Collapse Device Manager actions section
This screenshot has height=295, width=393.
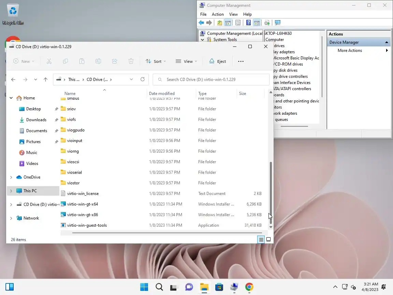coord(387,42)
